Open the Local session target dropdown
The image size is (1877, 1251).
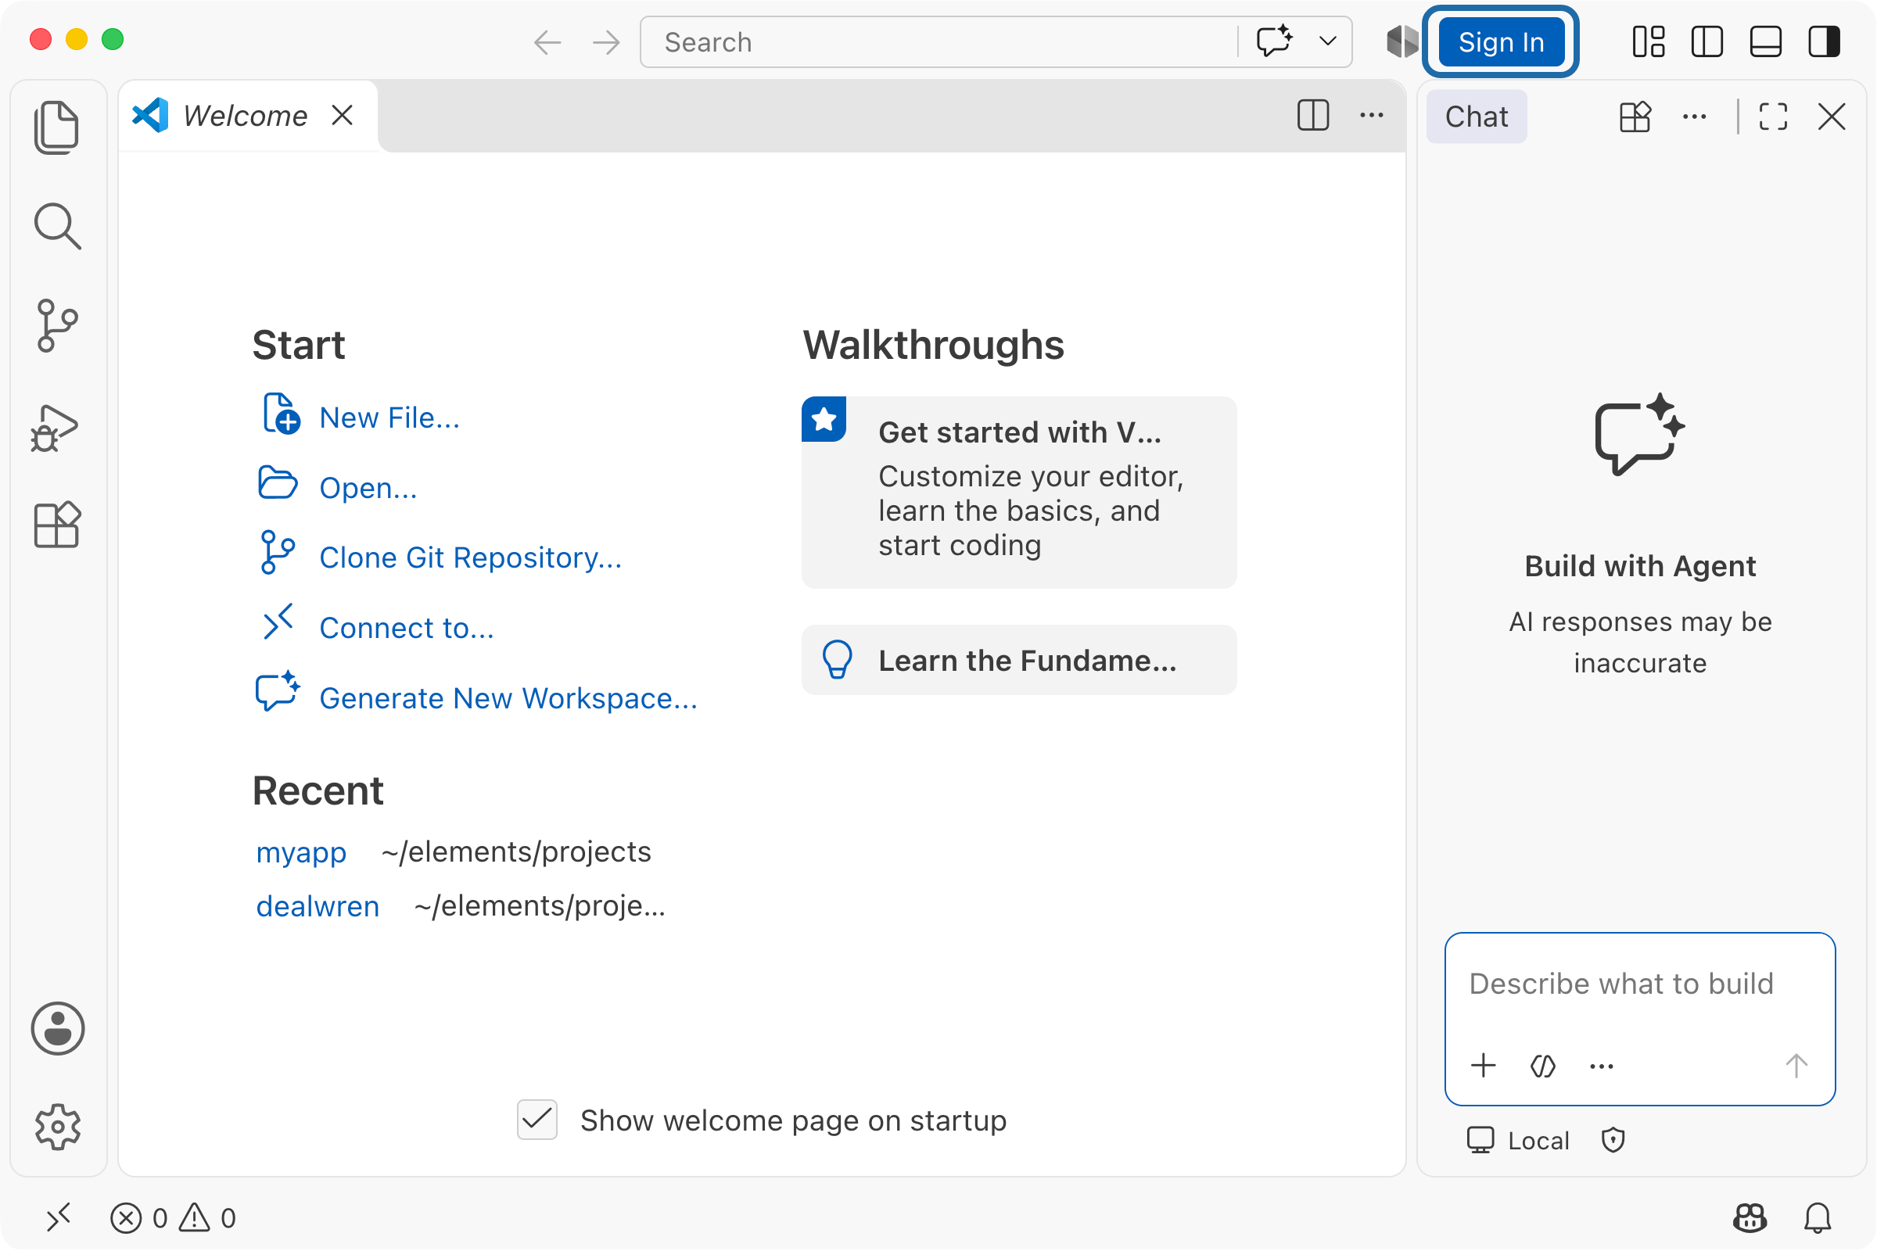tap(1518, 1141)
